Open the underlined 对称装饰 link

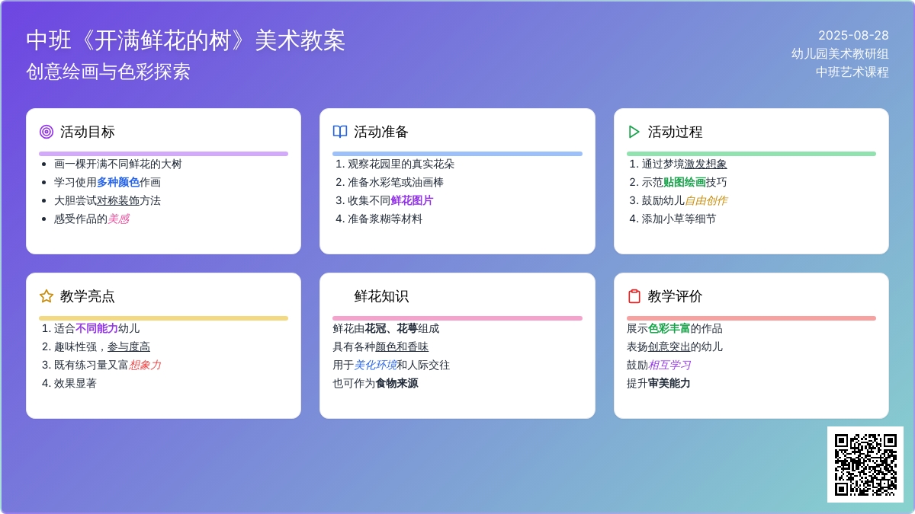point(117,200)
